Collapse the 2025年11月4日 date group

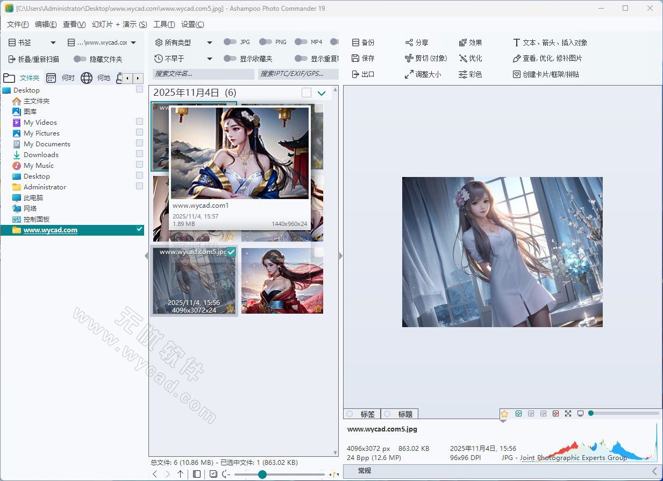point(322,92)
